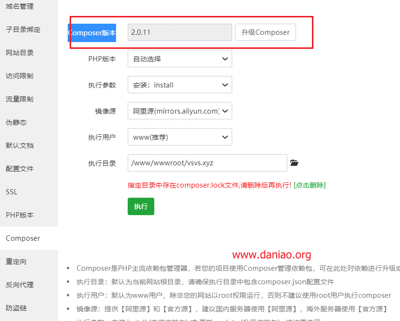Switch to the 反向代理 tab
400x321 pixels.
point(20,285)
